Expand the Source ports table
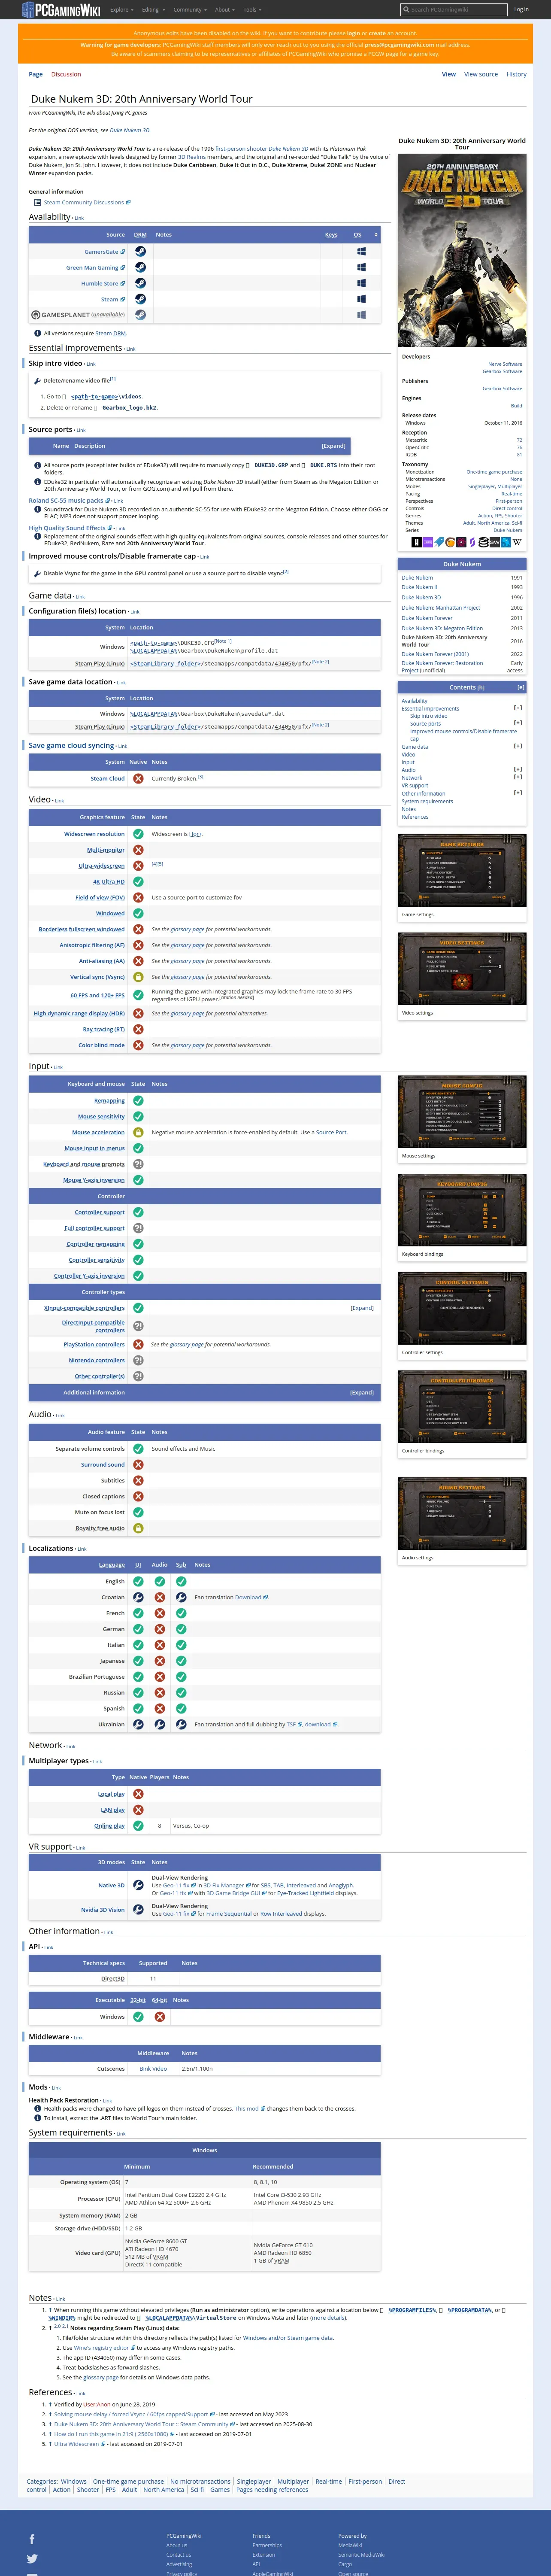This screenshot has width=551, height=2576. 334,446
